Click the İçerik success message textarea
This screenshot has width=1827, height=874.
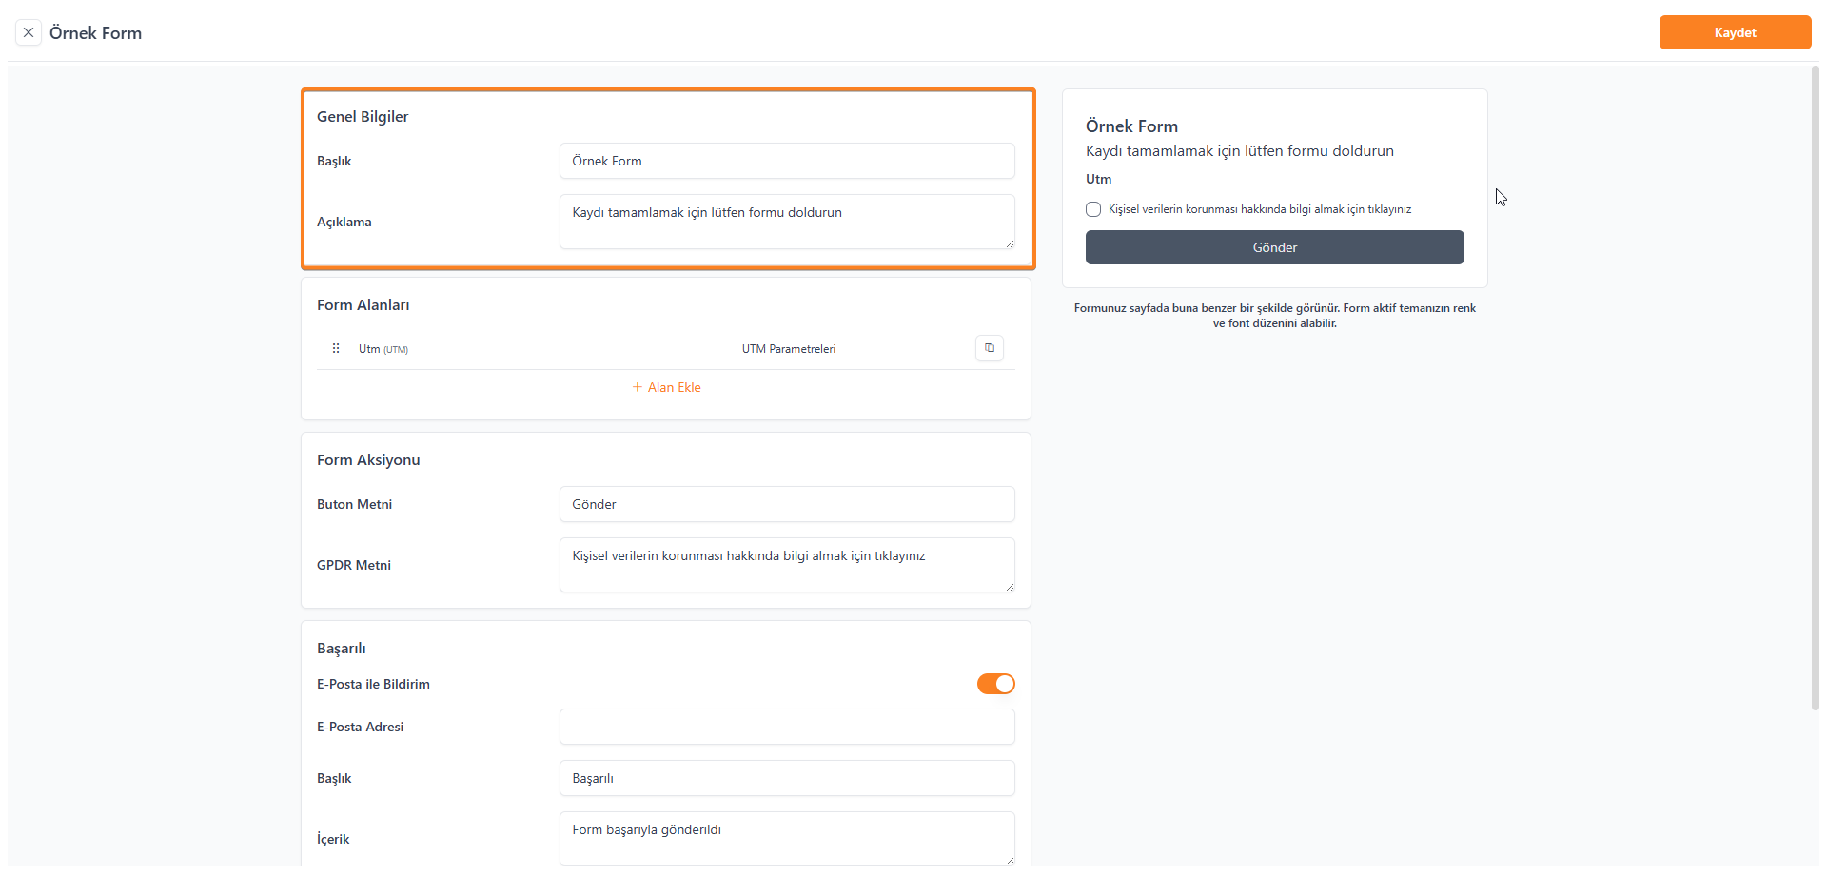coord(786,837)
